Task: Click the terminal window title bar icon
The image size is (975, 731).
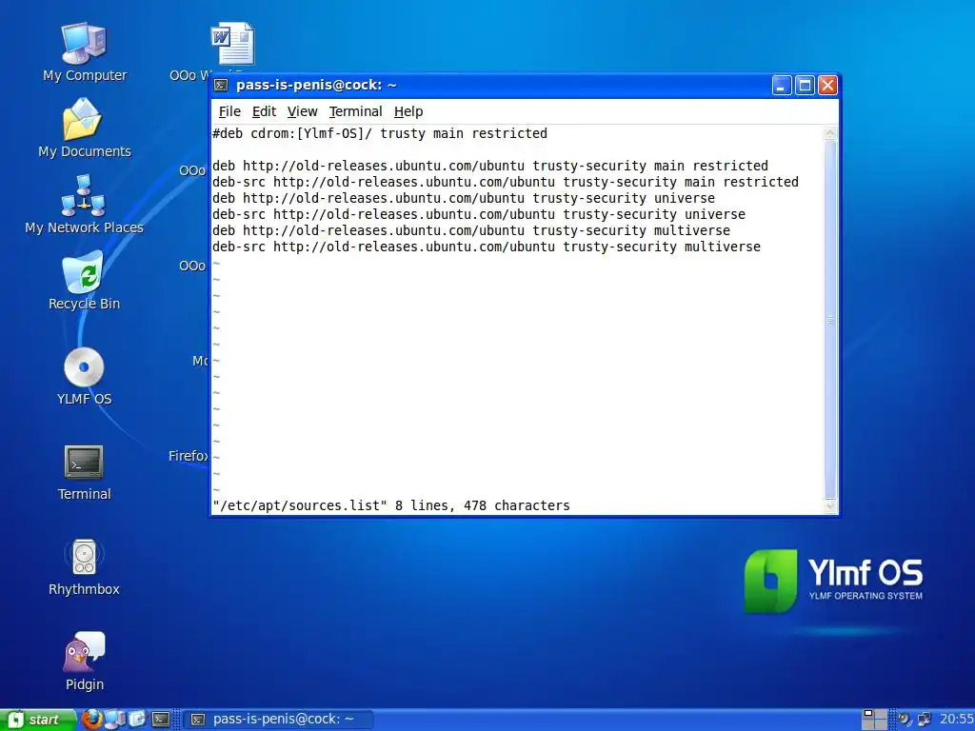Action: click(x=221, y=85)
